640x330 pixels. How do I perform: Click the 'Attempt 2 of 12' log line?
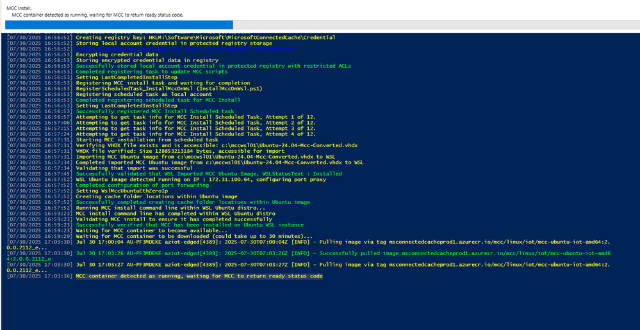point(196,123)
